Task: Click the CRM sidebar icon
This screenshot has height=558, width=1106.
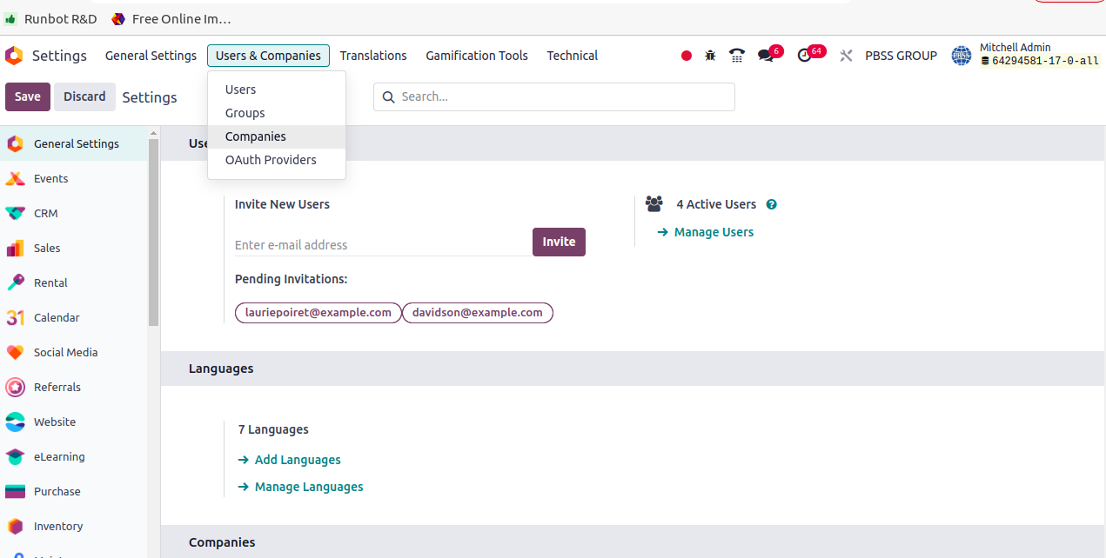Action: click(x=15, y=213)
